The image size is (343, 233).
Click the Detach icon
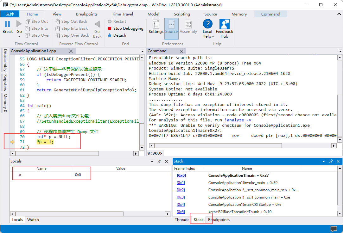pos(110,35)
